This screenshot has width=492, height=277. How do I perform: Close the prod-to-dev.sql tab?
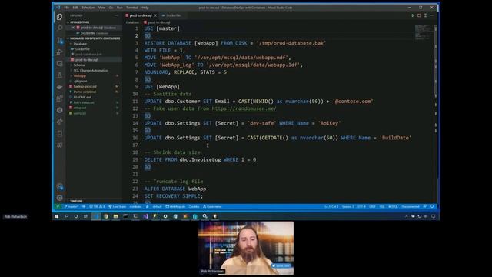click(x=155, y=15)
